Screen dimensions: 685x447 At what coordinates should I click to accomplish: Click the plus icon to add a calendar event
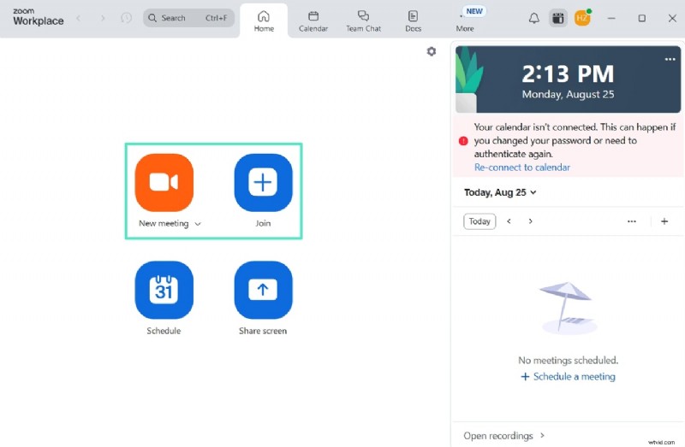point(664,221)
